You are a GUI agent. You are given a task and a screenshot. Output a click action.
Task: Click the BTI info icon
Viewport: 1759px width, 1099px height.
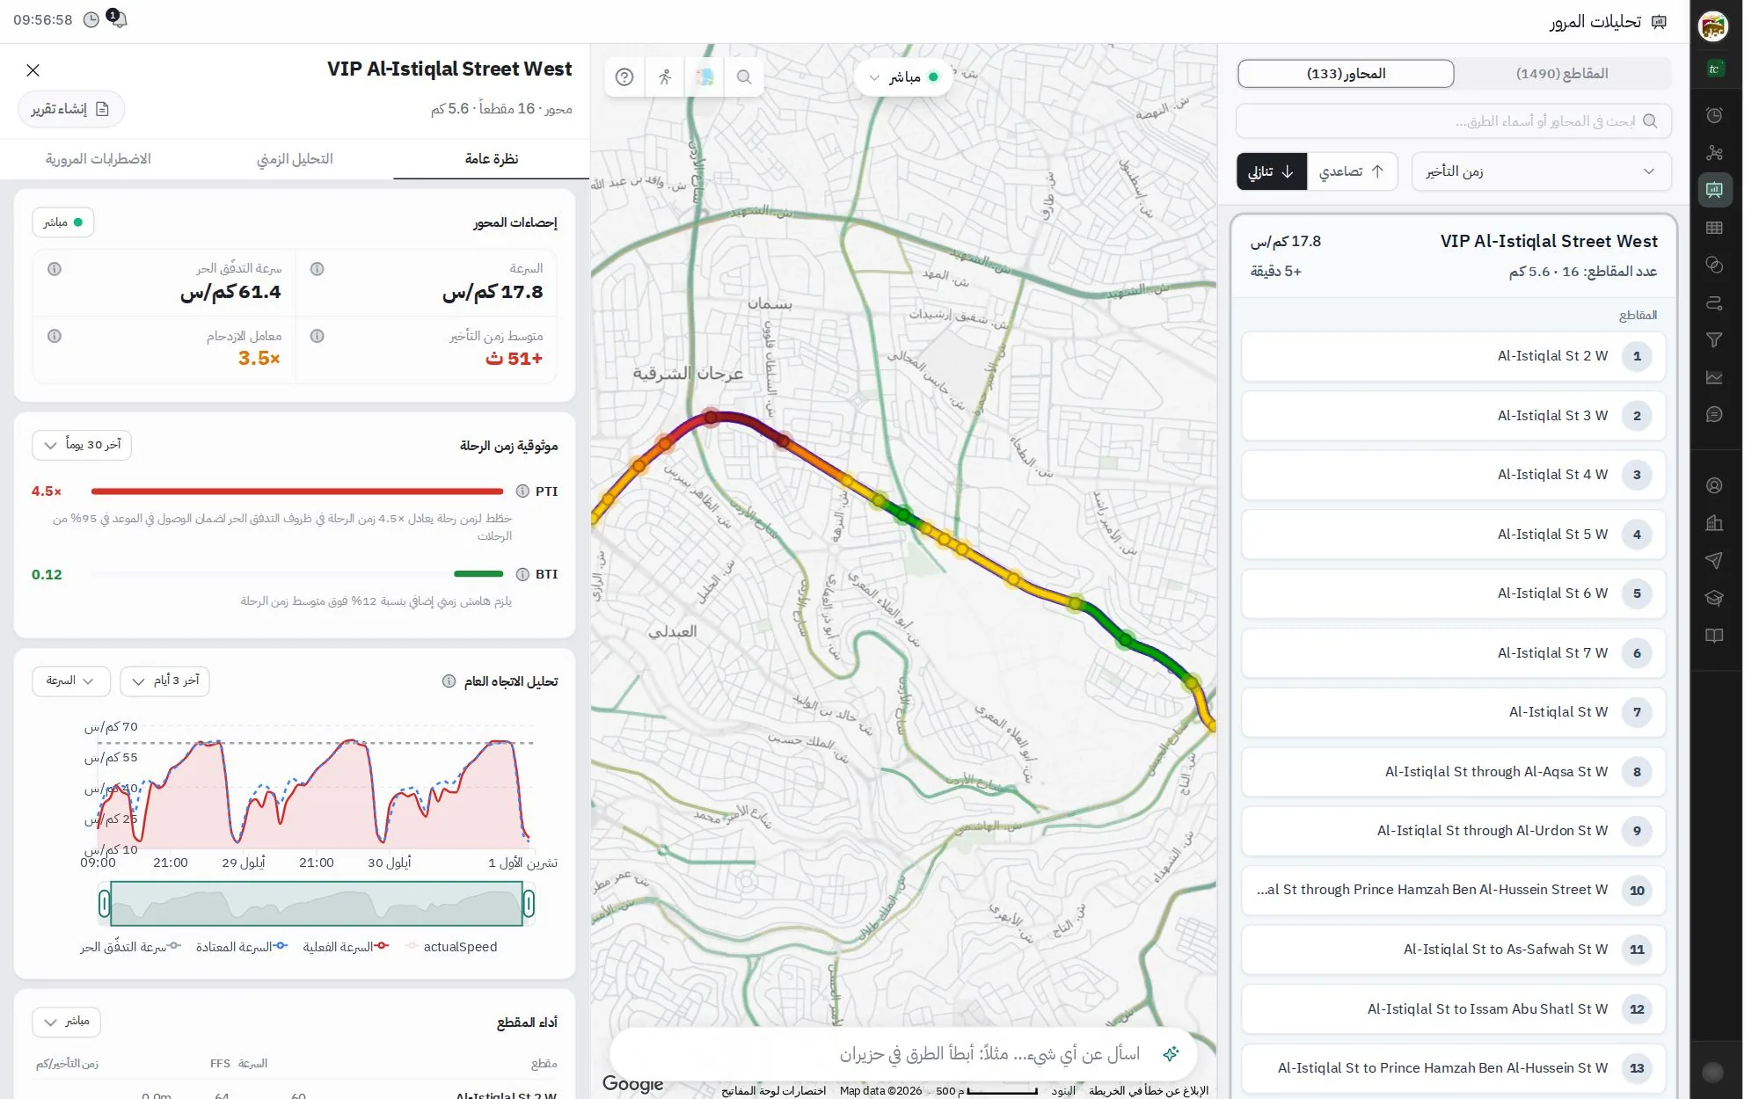(x=522, y=574)
